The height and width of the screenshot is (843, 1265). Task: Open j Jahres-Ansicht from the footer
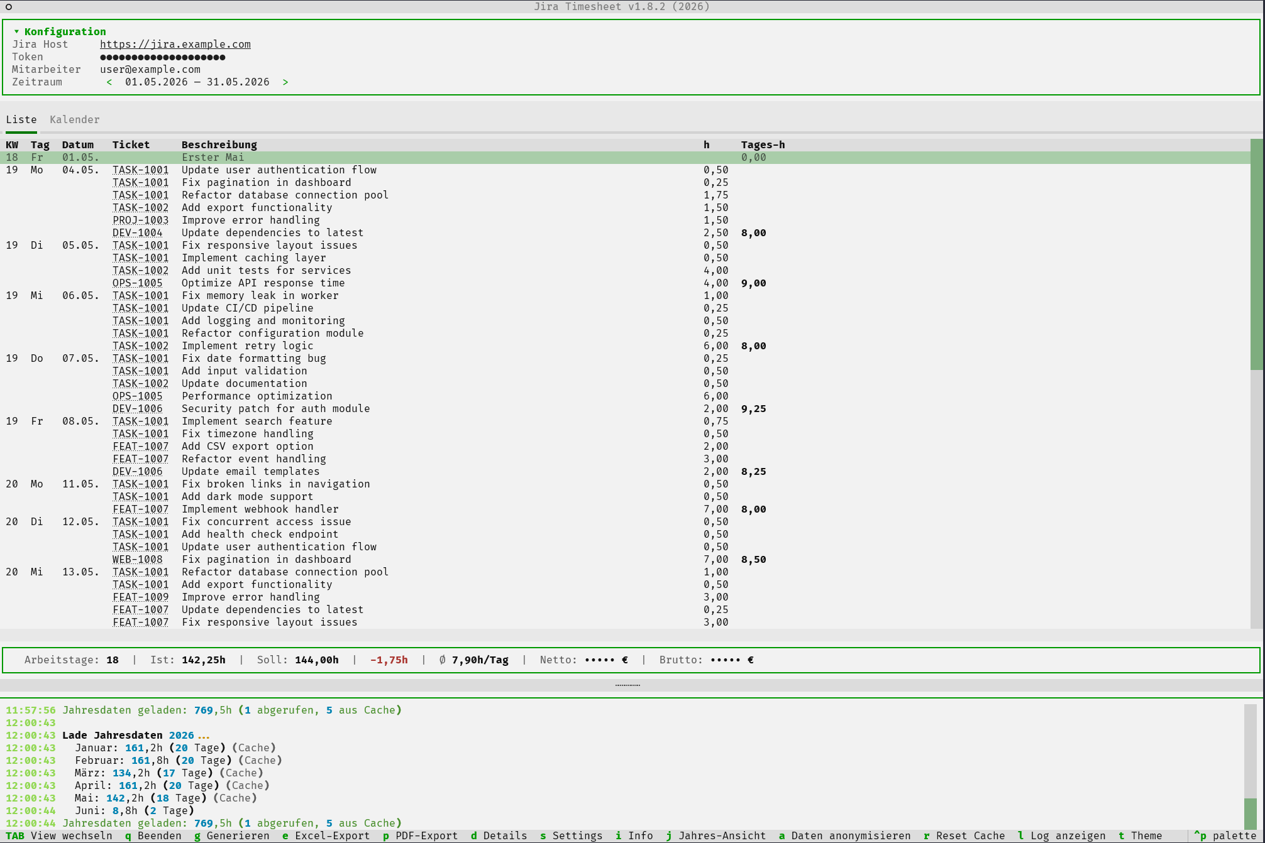tap(716, 836)
